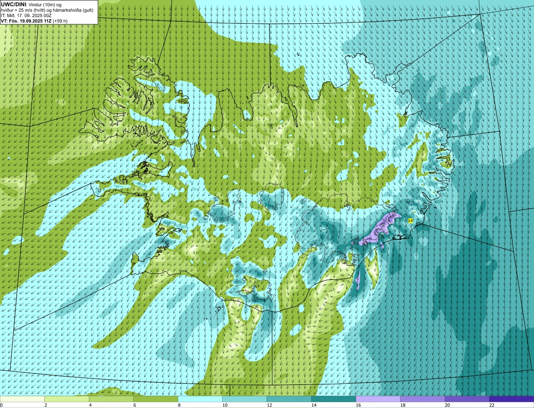This screenshot has width=534, height=408.
Task: Click the legend label '22'
Action: pyautogui.click(x=491, y=405)
